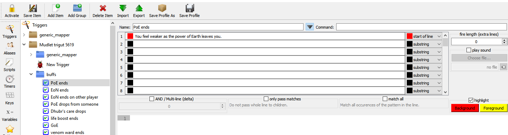Open the start of line pattern type dropdown
Viewport: 508px width, 135px height.
click(424, 36)
